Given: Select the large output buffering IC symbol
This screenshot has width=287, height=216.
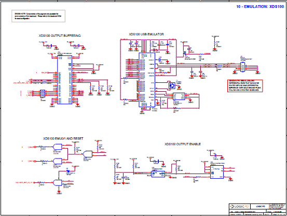Looking at the screenshot, I should pyautogui.click(x=64, y=80).
